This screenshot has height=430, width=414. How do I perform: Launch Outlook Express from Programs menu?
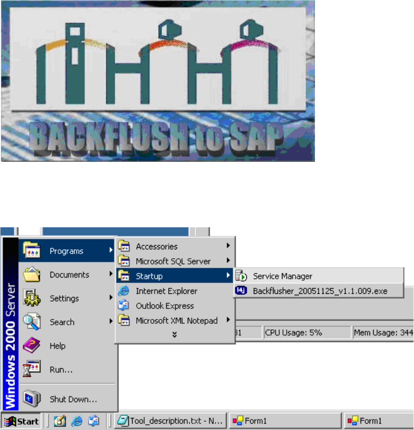(175, 305)
